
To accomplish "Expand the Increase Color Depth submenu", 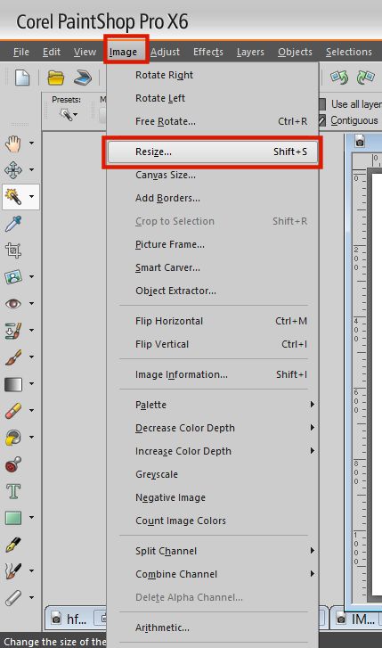I will [213, 451].
